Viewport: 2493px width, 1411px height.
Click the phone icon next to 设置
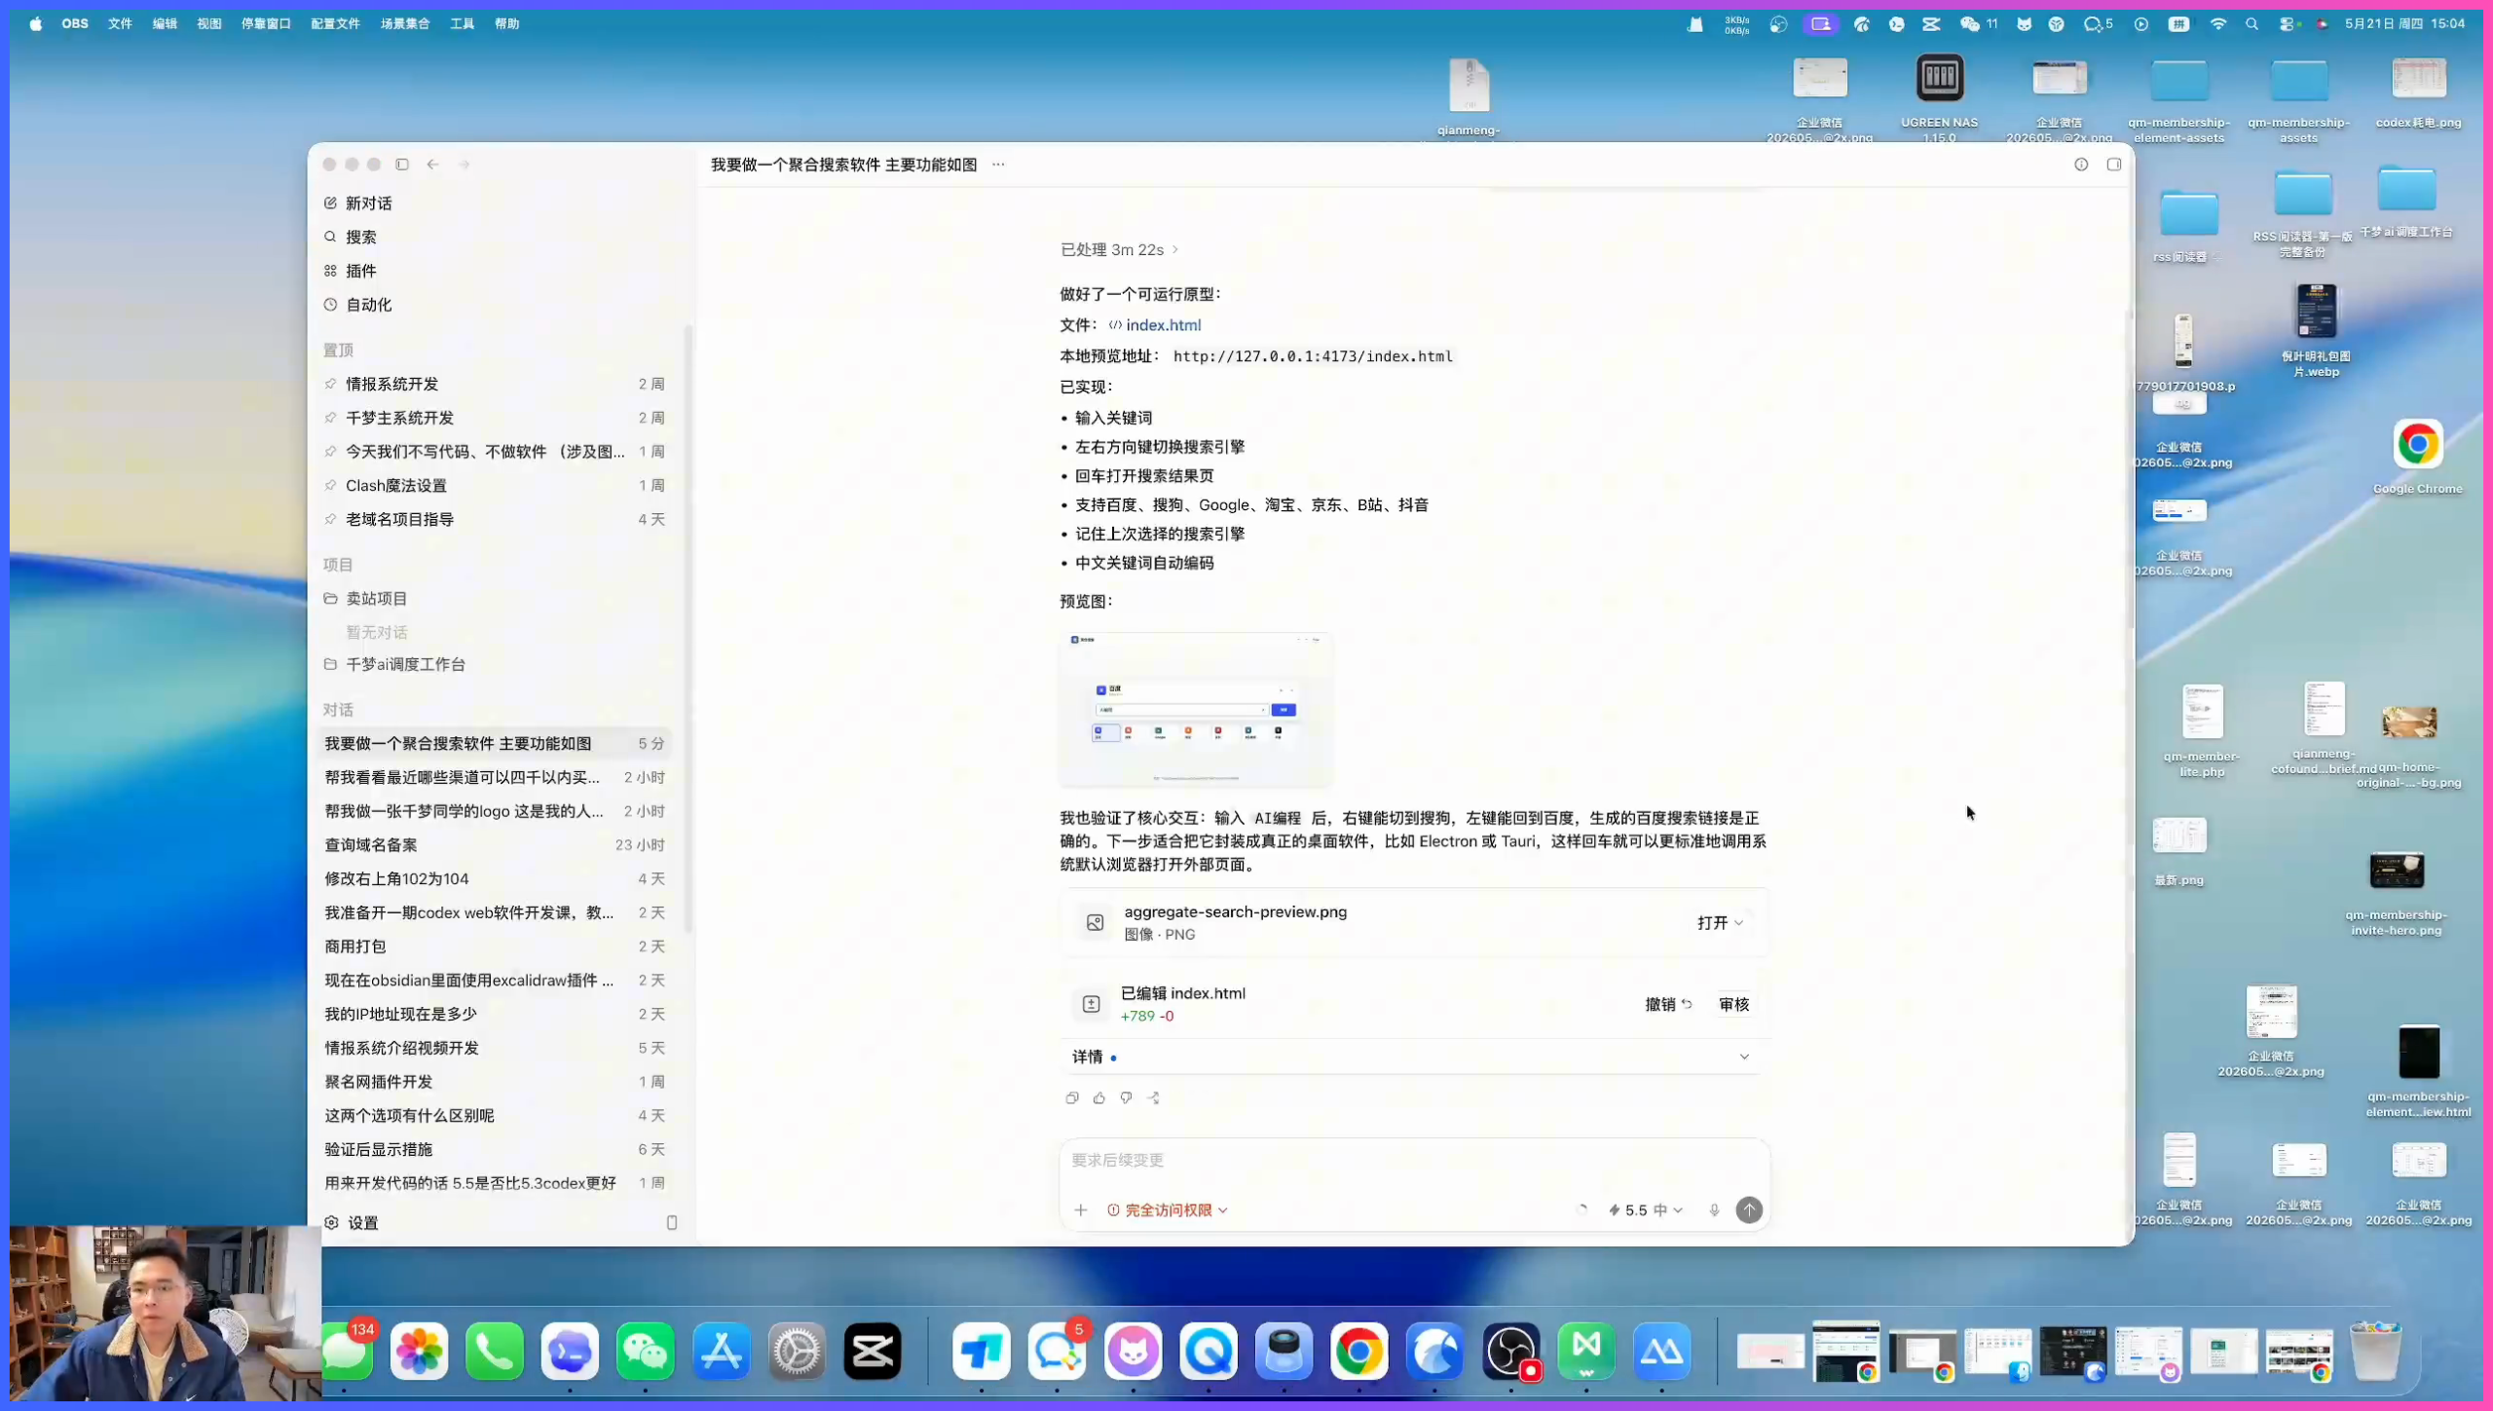[672, 1223]
